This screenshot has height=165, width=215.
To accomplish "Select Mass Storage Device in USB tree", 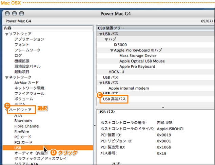I will (x=138, y=56).
